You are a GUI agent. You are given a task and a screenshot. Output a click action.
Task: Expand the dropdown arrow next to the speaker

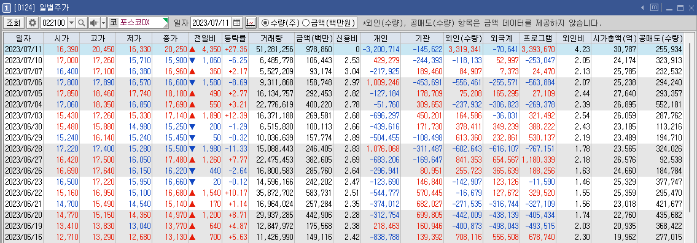pos(104,22)
